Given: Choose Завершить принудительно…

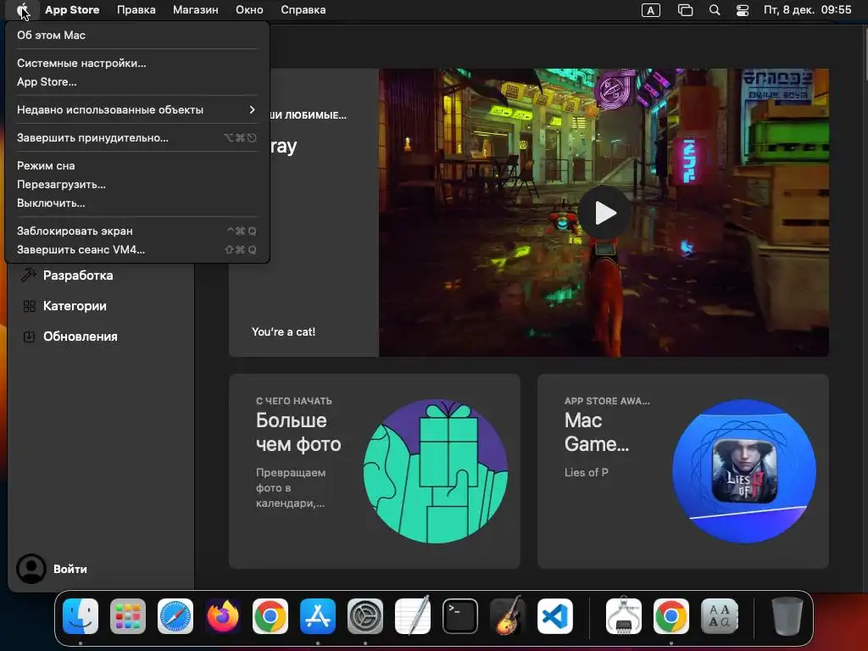Looking at the screenshot, I should (136, 138).
